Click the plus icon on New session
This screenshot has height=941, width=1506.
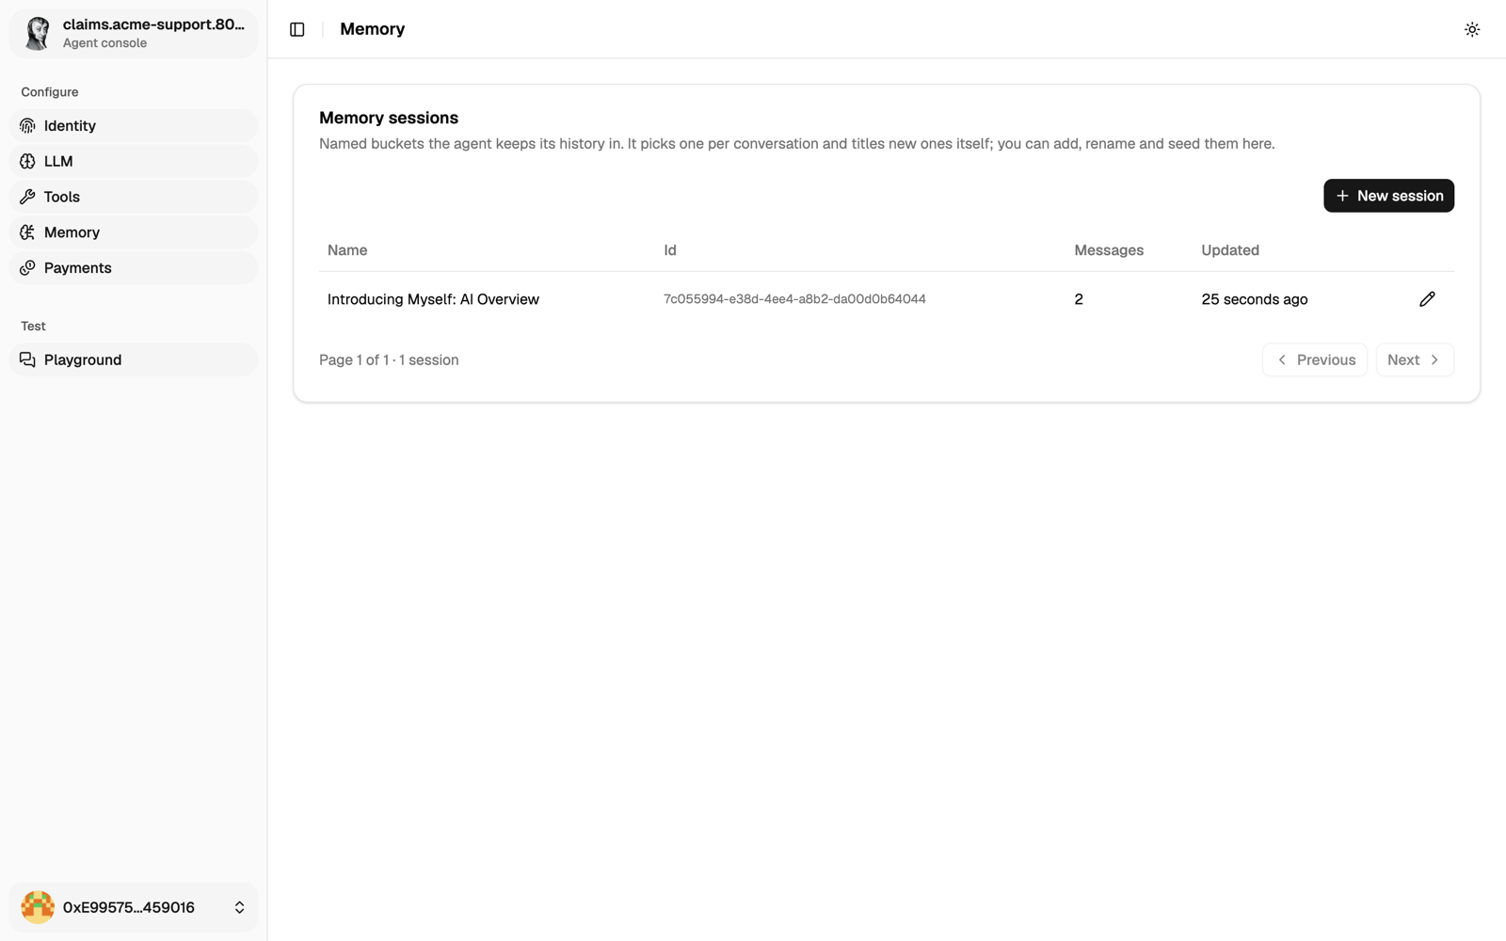tap(1342, 196)
